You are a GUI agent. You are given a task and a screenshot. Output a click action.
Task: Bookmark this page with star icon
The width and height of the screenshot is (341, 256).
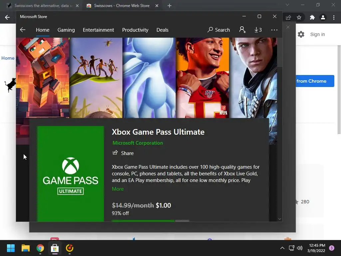point(299,17)
